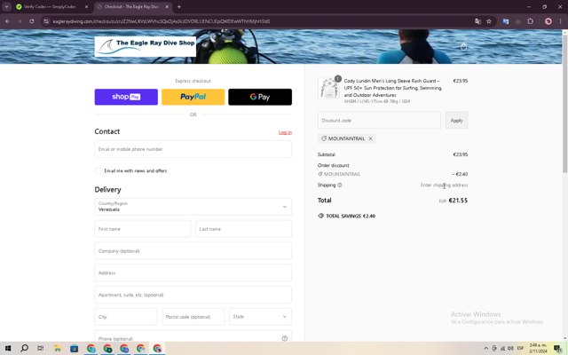Open the notification center icon
Image resolution: width=568 pixels, height=355 pixels.
pos(558,349)
